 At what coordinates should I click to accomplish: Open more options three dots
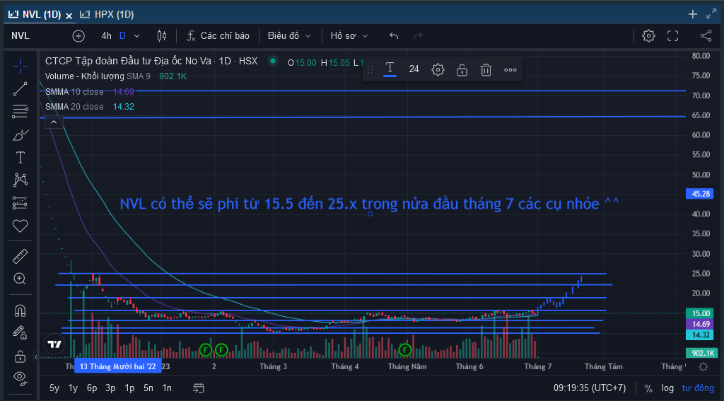510,70
